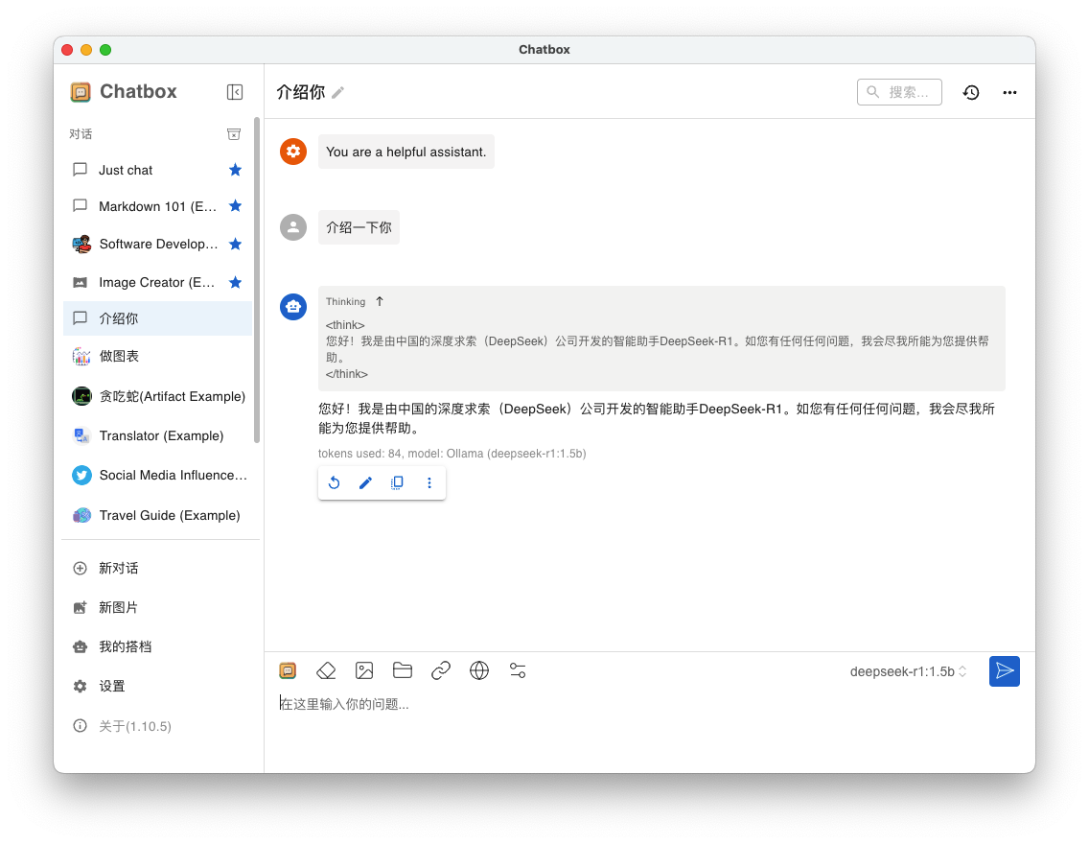This screenshot has width=1089, height=844.
Task: Collapse the sidebar with the panel icon
Action: click(x=235, y=92)
